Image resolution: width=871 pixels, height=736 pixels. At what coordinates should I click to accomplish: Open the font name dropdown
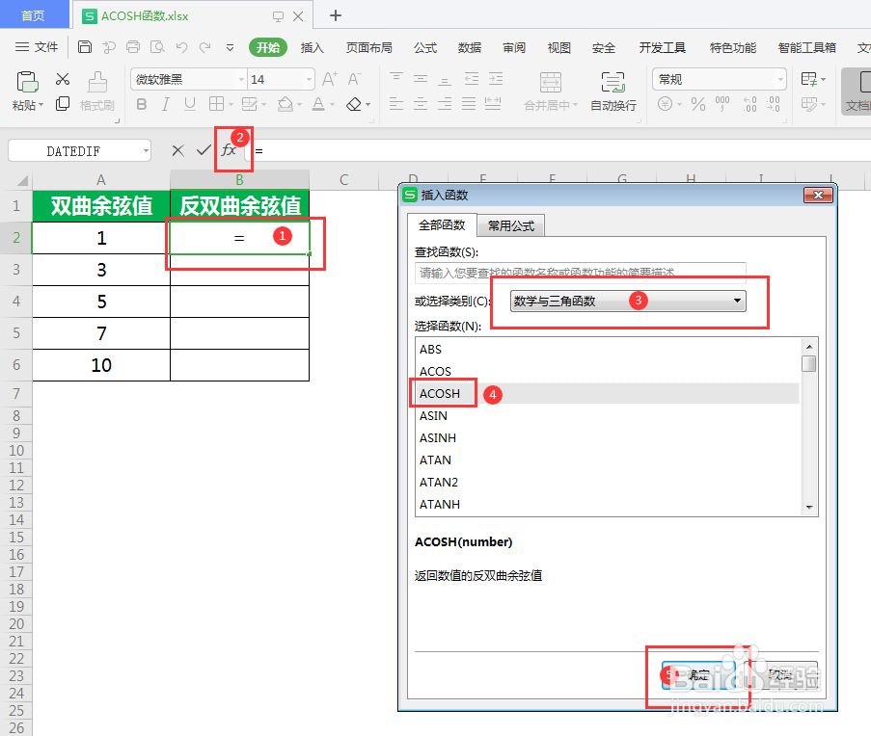pyautogui.click(x=241, y=79)
